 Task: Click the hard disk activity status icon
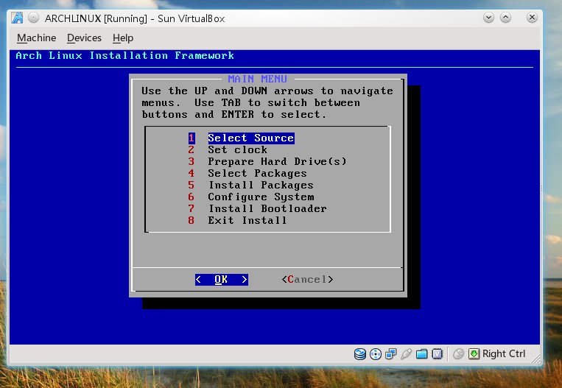(x=360, y=354)
